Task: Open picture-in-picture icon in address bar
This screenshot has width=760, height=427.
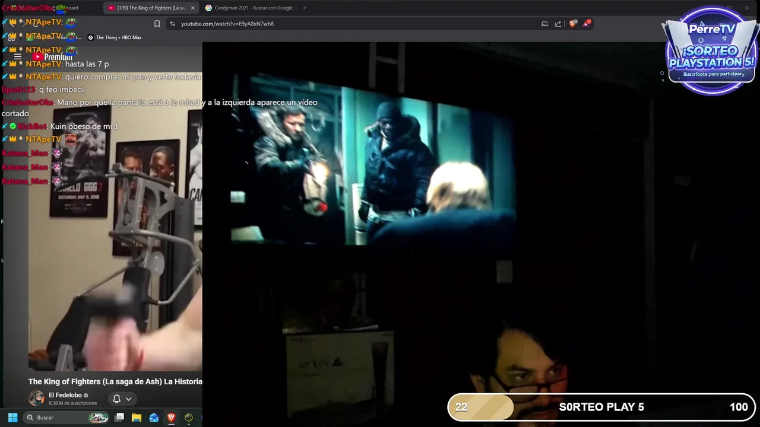Action: click(x=544, y=24)
